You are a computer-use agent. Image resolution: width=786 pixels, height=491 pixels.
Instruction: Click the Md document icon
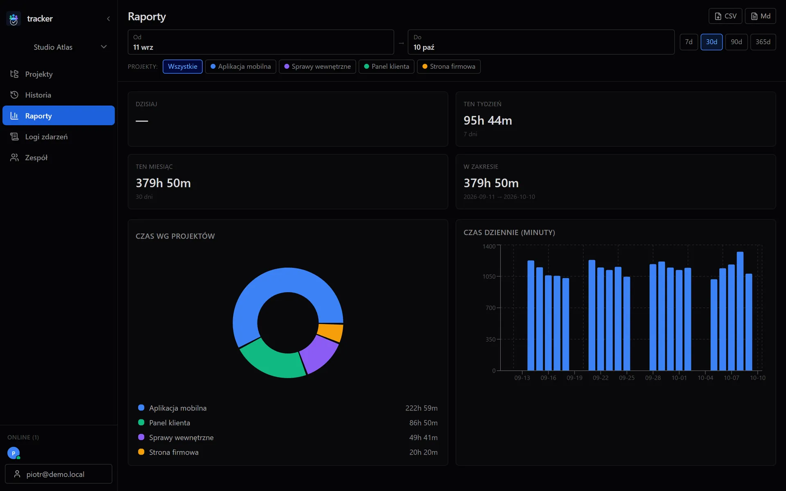pos(754,16)
